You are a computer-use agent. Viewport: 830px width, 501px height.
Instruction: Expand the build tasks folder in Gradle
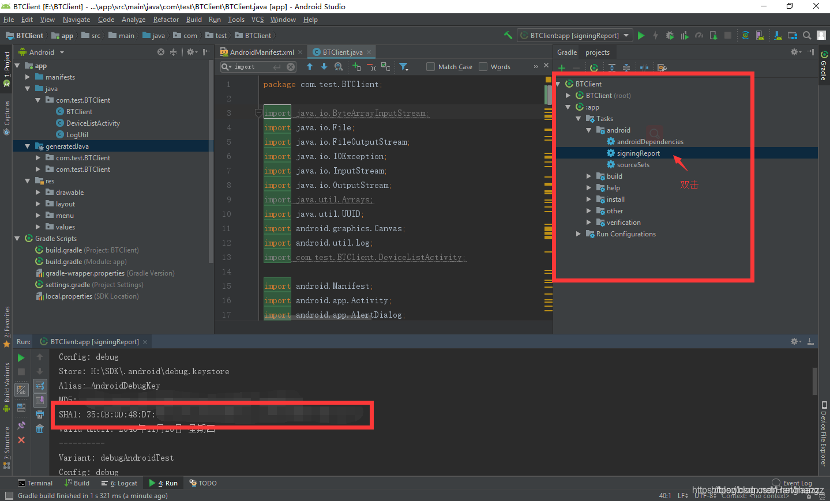[588, 176]
